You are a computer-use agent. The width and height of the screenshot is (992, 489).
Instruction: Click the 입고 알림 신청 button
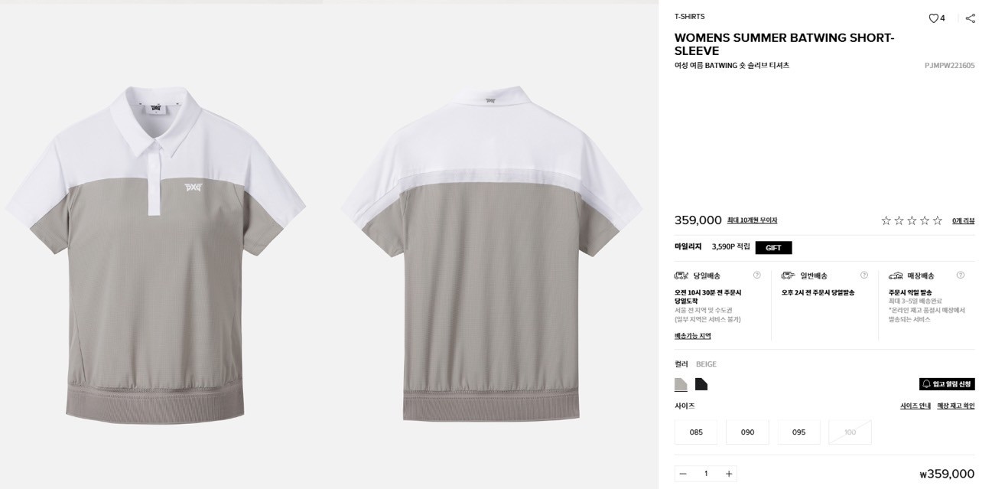(947, 384)
